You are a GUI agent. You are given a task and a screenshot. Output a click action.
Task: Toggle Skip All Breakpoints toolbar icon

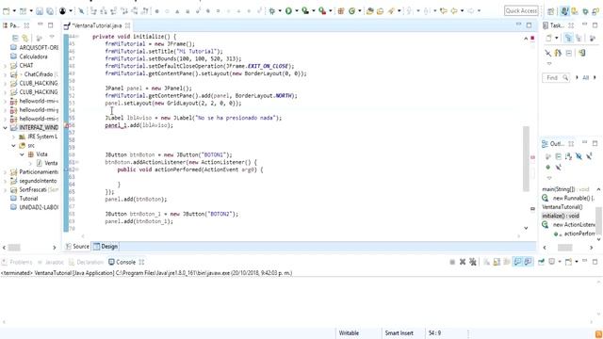82,11
